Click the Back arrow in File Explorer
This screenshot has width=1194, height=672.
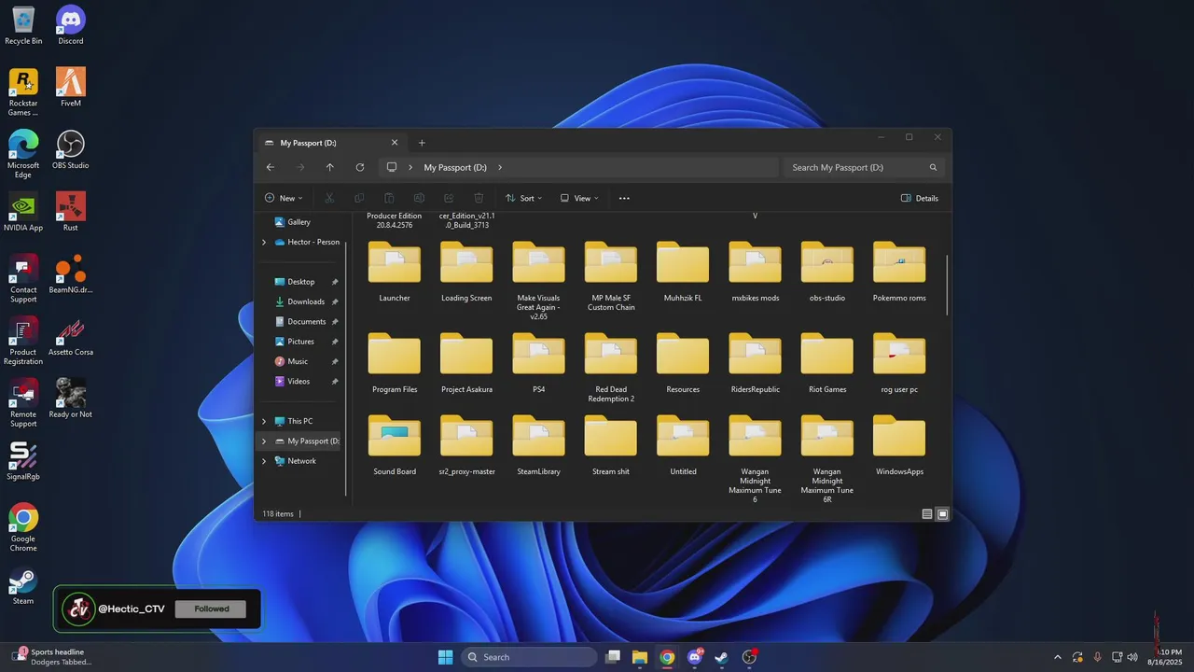pos(271,167)
